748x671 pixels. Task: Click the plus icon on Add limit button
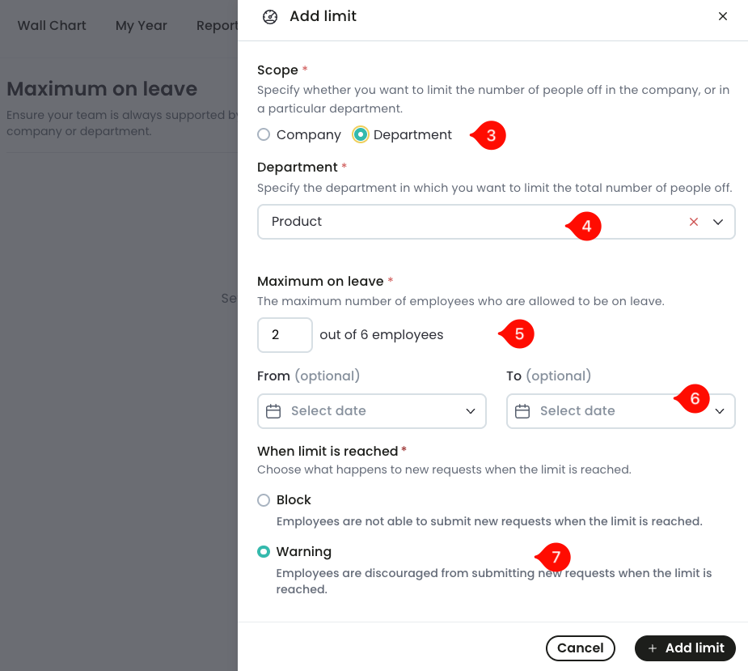point(653,648)
